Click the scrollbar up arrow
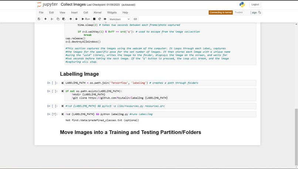This screenshot has width=298, height=169. coord(296,24)
